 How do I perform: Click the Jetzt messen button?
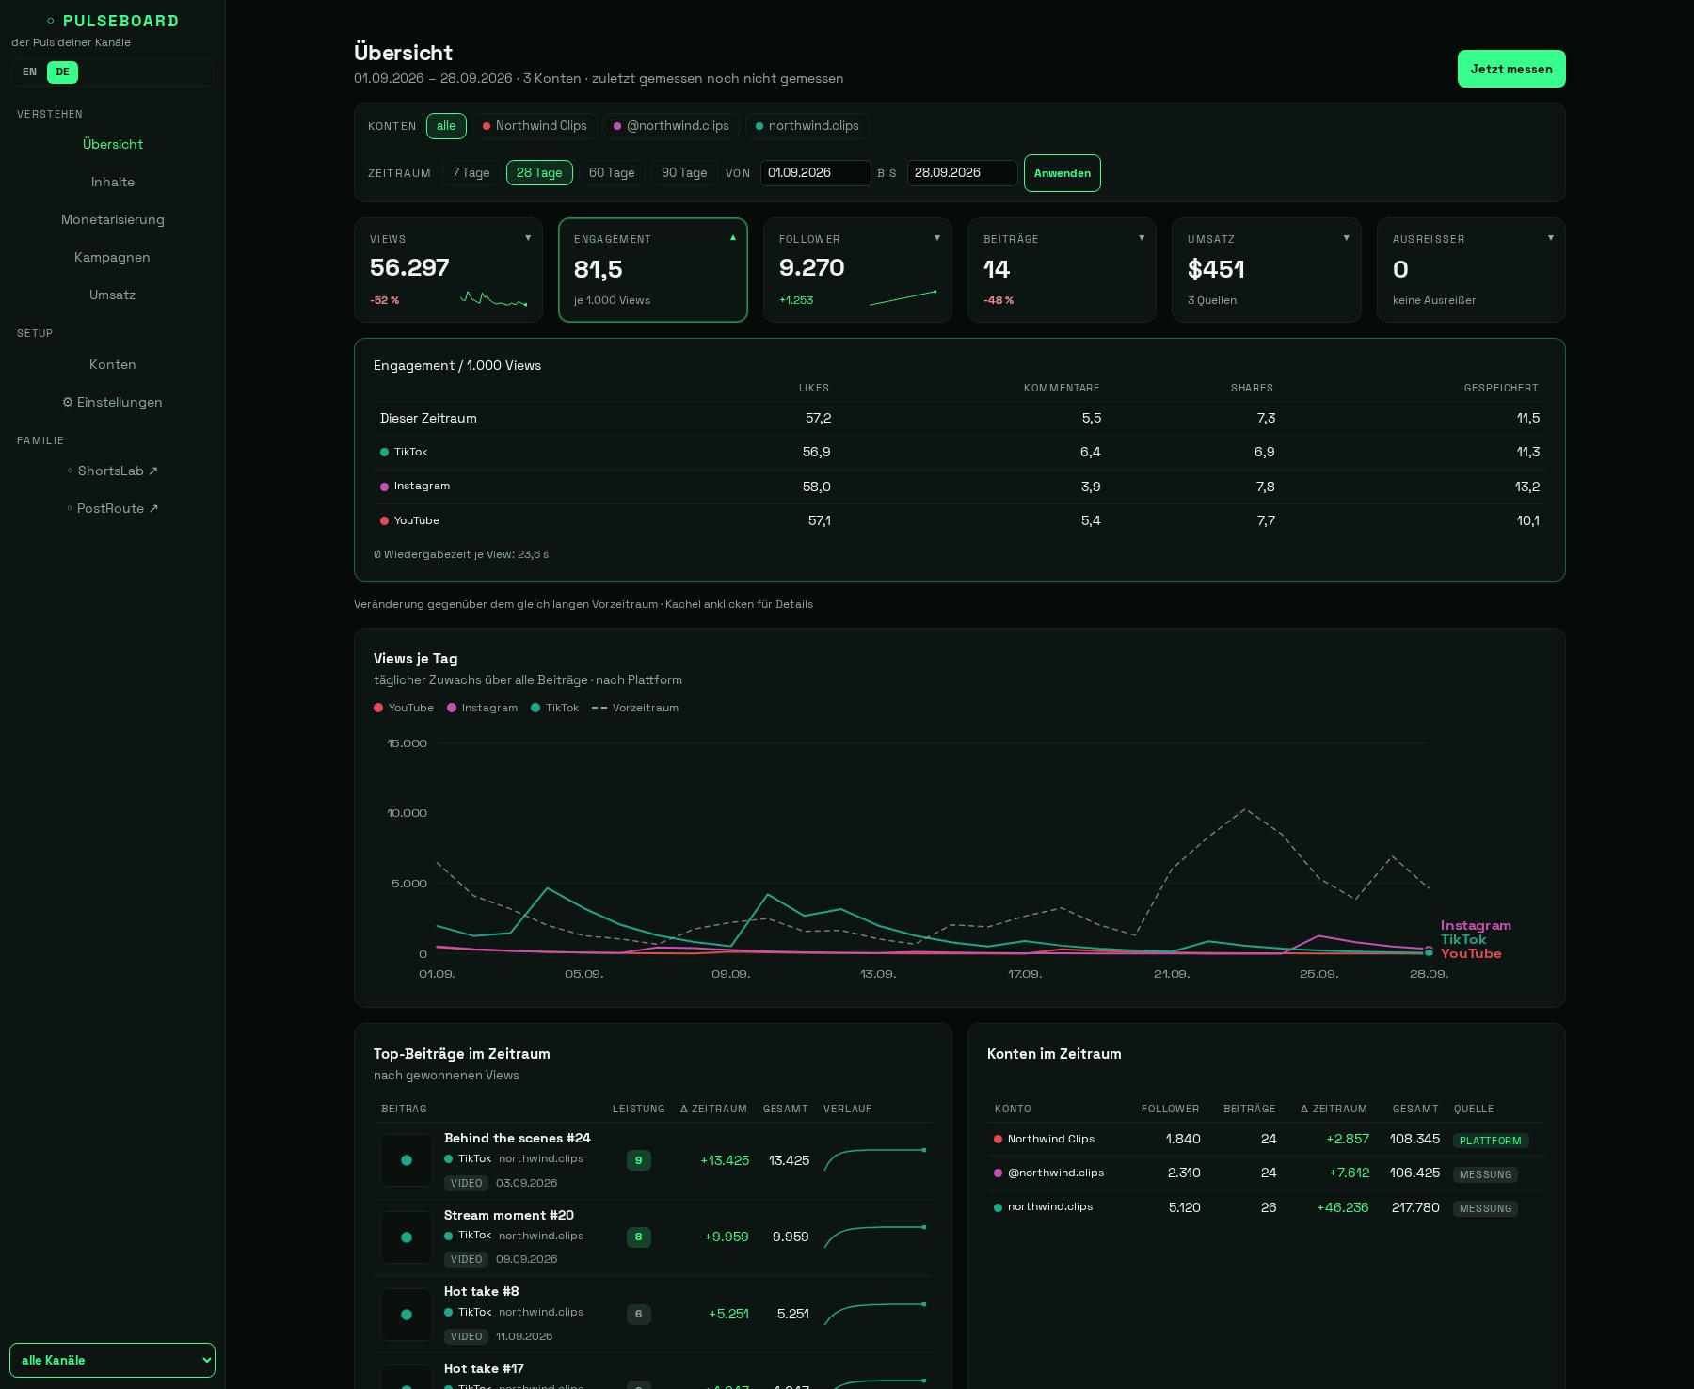click(1511, 69)
